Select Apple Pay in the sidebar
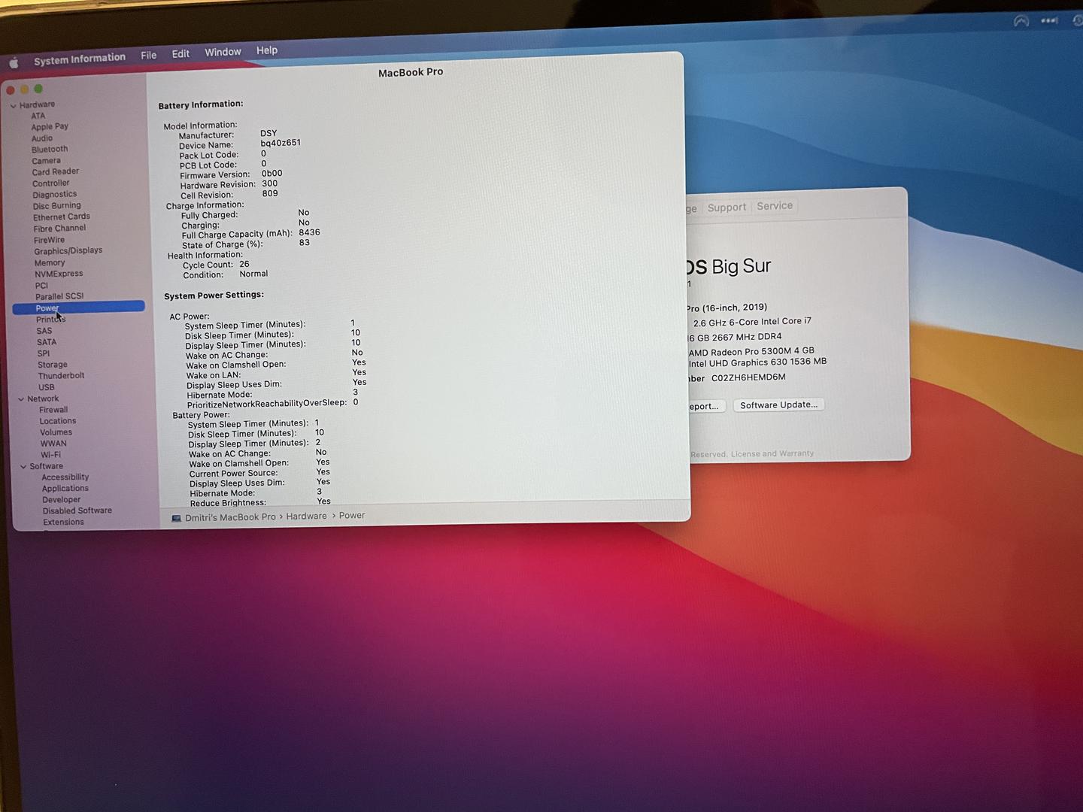The width and height of the screenshot is (1083, 812). point(50,127)
